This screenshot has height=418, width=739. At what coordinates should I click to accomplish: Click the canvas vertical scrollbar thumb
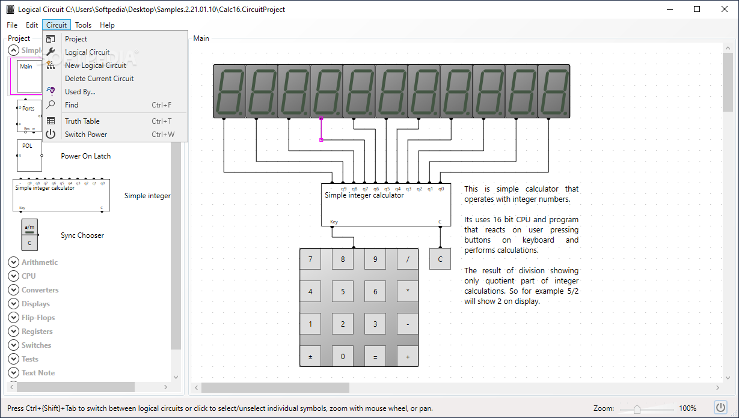[x=728, y=82]
